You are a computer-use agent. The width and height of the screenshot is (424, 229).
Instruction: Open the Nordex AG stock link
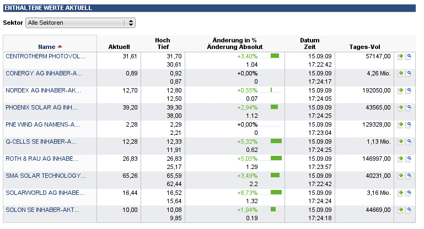43,90
